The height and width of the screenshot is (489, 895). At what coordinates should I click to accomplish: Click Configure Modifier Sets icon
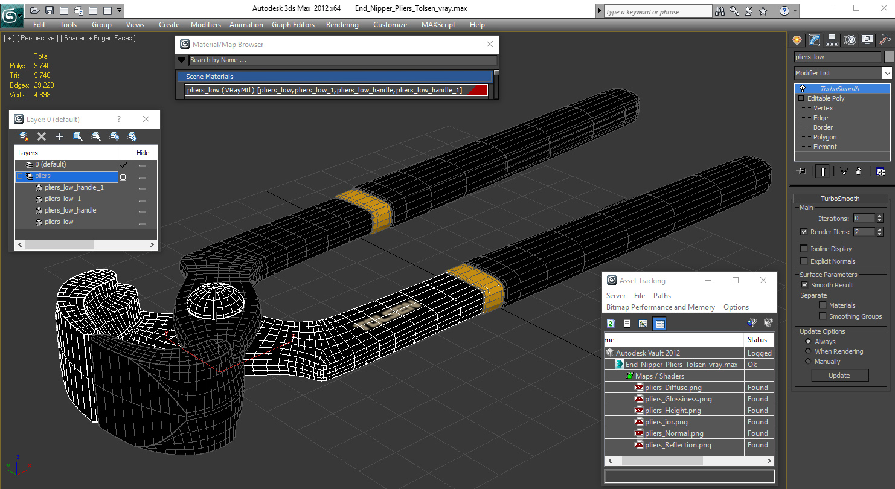click(x=880, y=171)
